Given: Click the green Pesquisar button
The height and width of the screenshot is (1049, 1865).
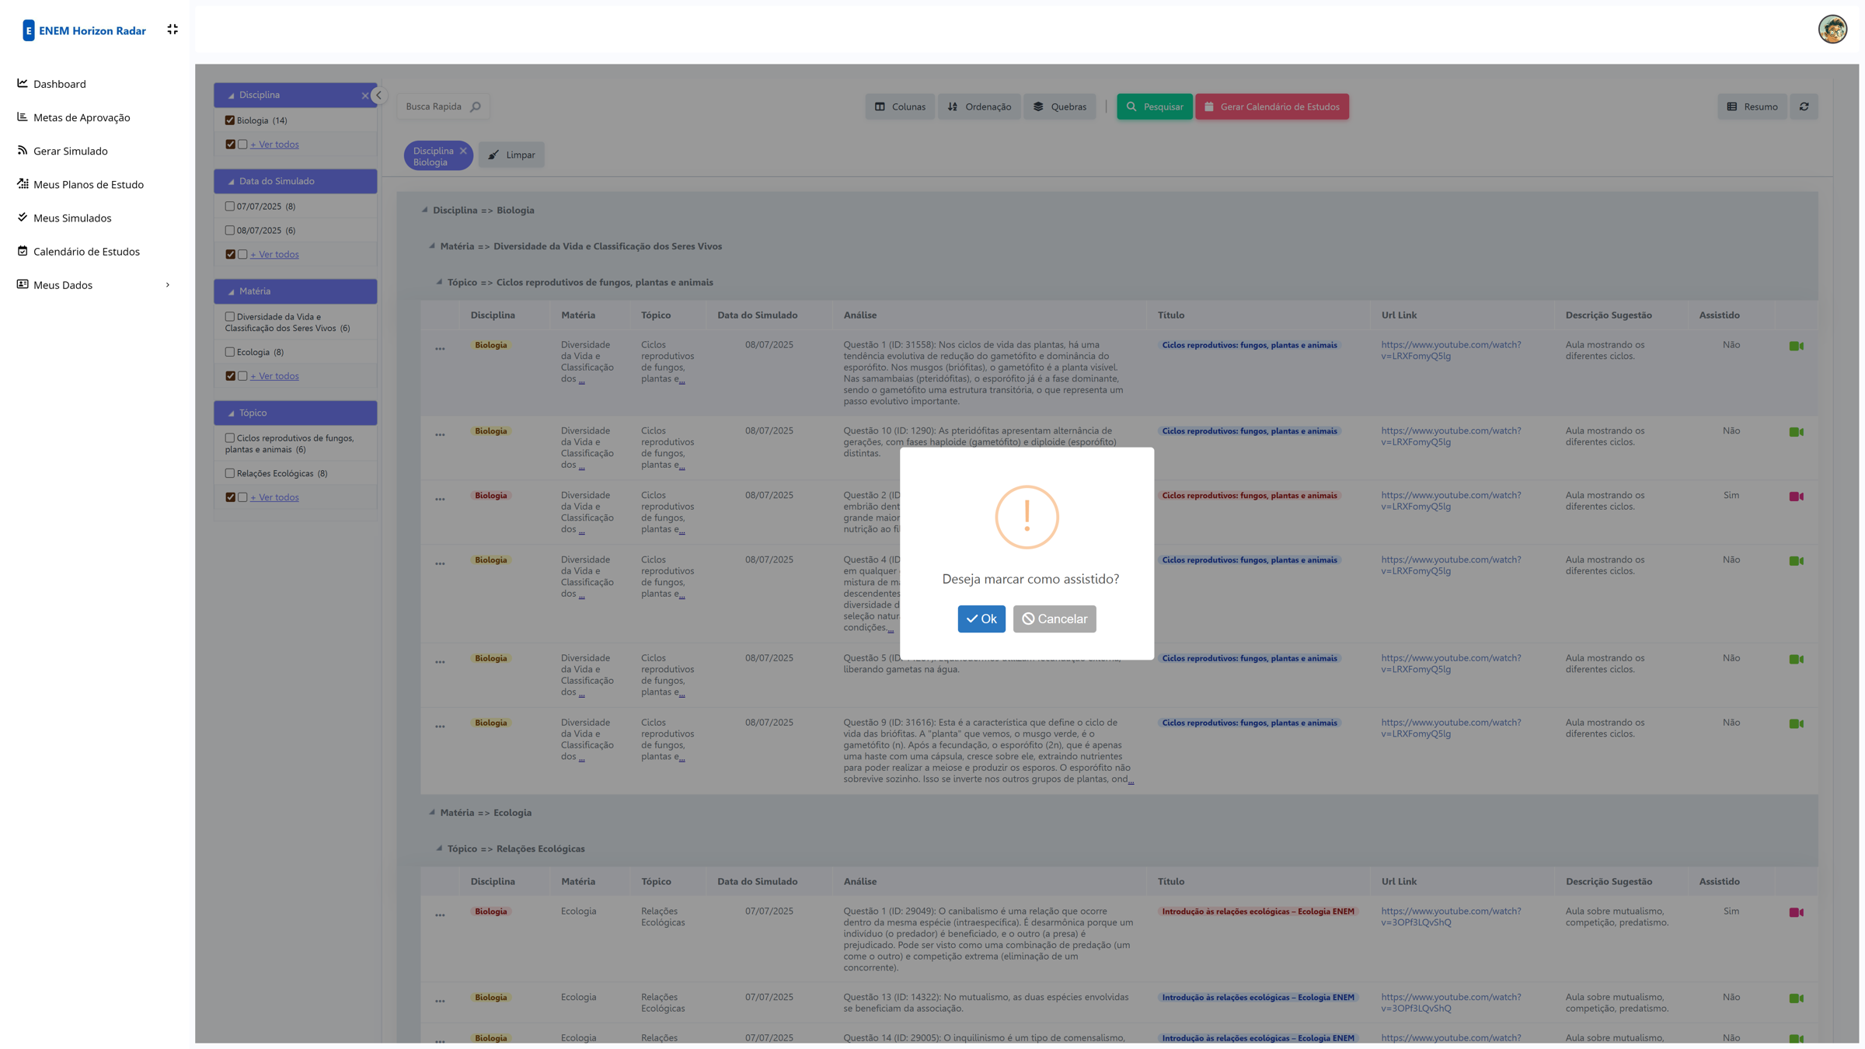Looking at the screenshot, I should pyautogui.click(x=1155, y=106).
